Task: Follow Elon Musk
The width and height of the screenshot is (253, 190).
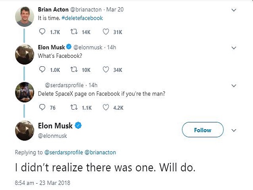Action: [202, 130]
